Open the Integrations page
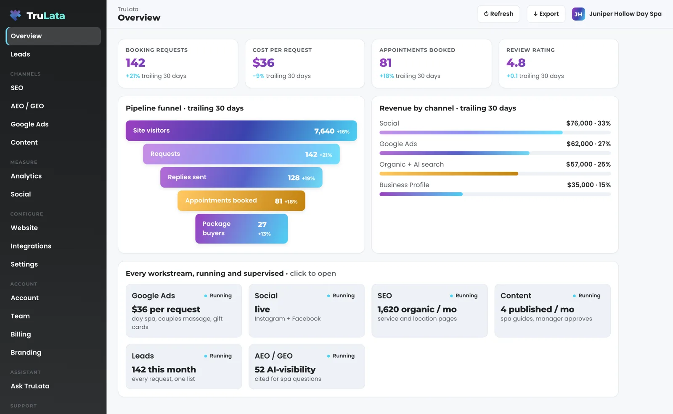Viewport: 673px width, 414px height. coord(53,246)
